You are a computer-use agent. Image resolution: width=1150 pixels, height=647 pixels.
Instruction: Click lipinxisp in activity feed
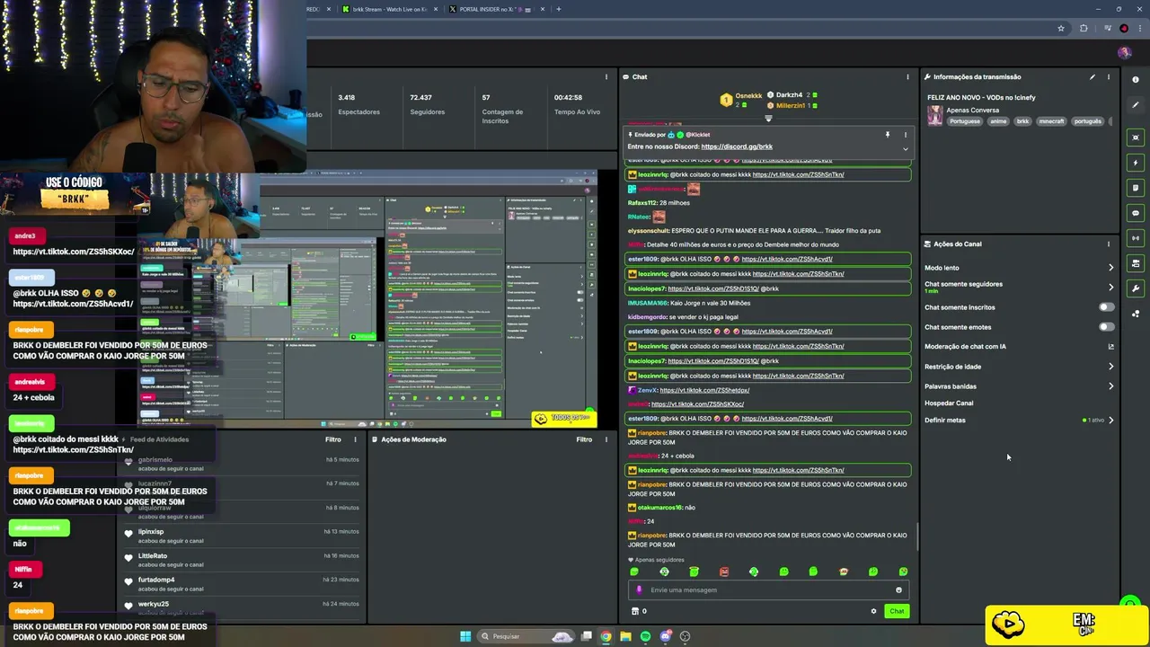pyautogui.click(x=151, y=532)
